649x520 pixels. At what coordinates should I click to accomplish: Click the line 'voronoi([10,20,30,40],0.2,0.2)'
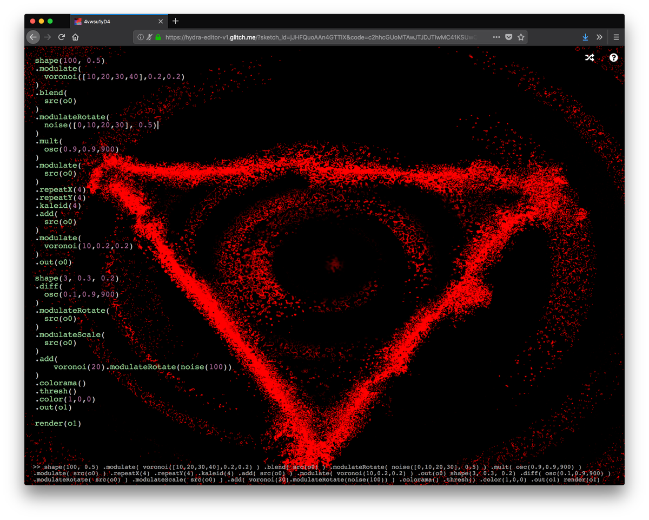pyautogui.click(x=115, y=77)
